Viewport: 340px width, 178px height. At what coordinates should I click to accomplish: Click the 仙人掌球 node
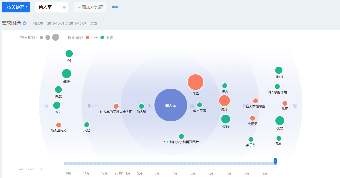tap(142, 106)
